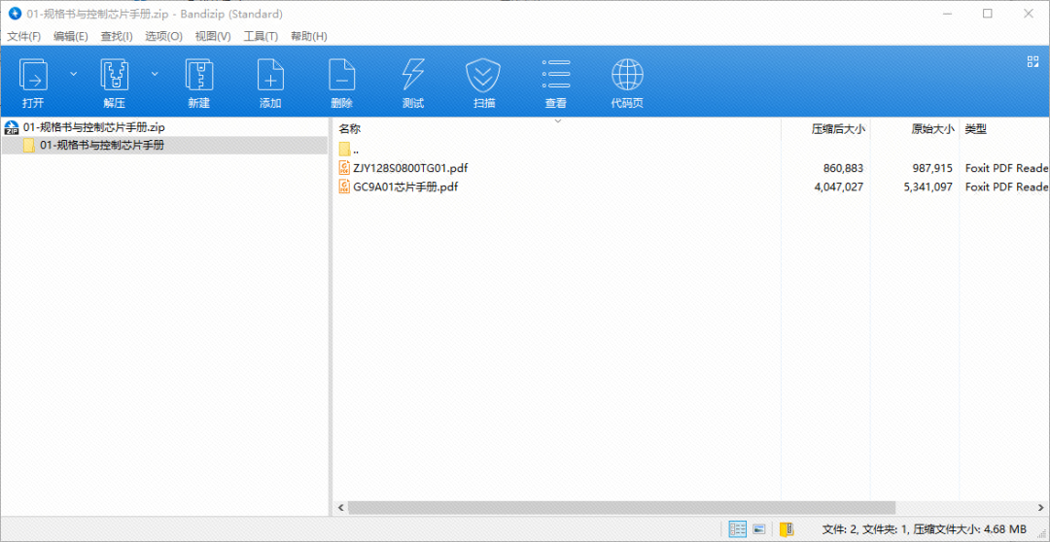Click the Open (打开) toolbar icon
The image size is (1050, 542).
click(33, 76)
